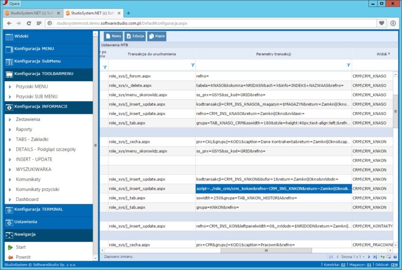The height and width of the screenshot is (270, 402).
Task: Click the Kopia button
Action: pos(157,36)
